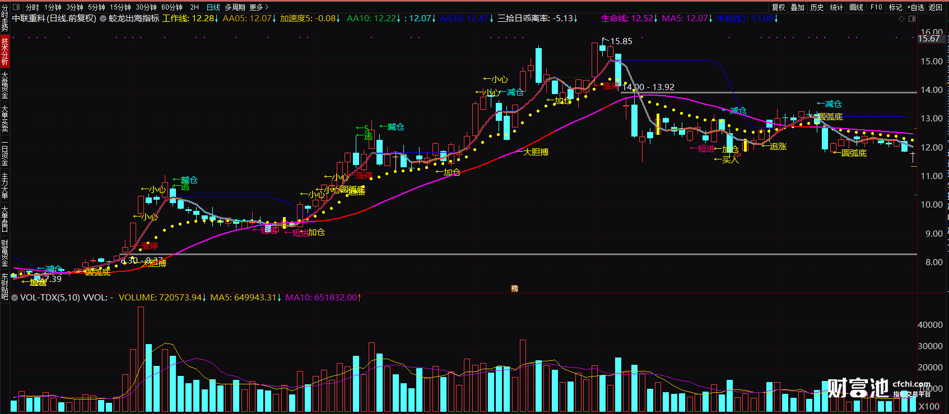Open 技术分析 sidebar tab

4,50
